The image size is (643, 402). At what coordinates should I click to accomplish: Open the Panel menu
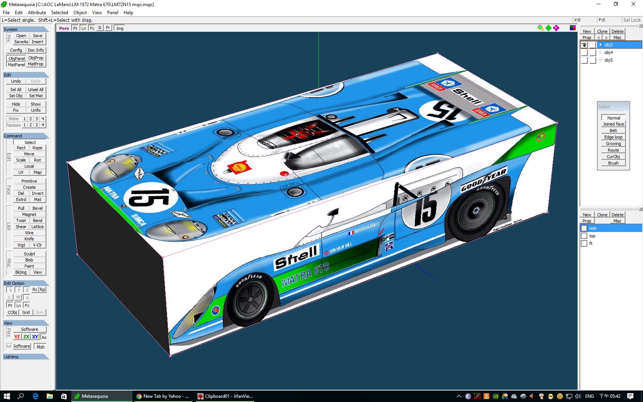(113, 13)
